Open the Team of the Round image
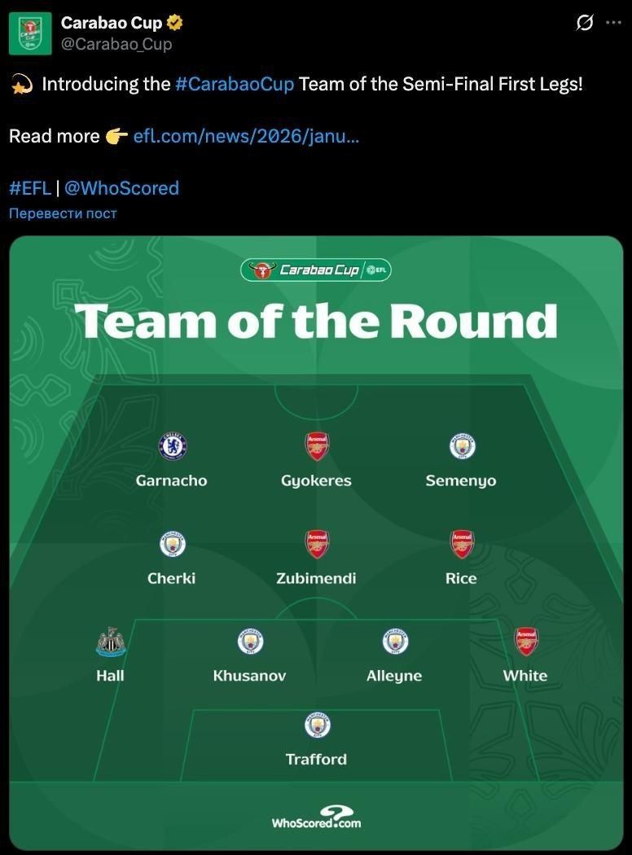Image resolution: width=632 pixels, height=855 pixels. [x=316, y=366]
